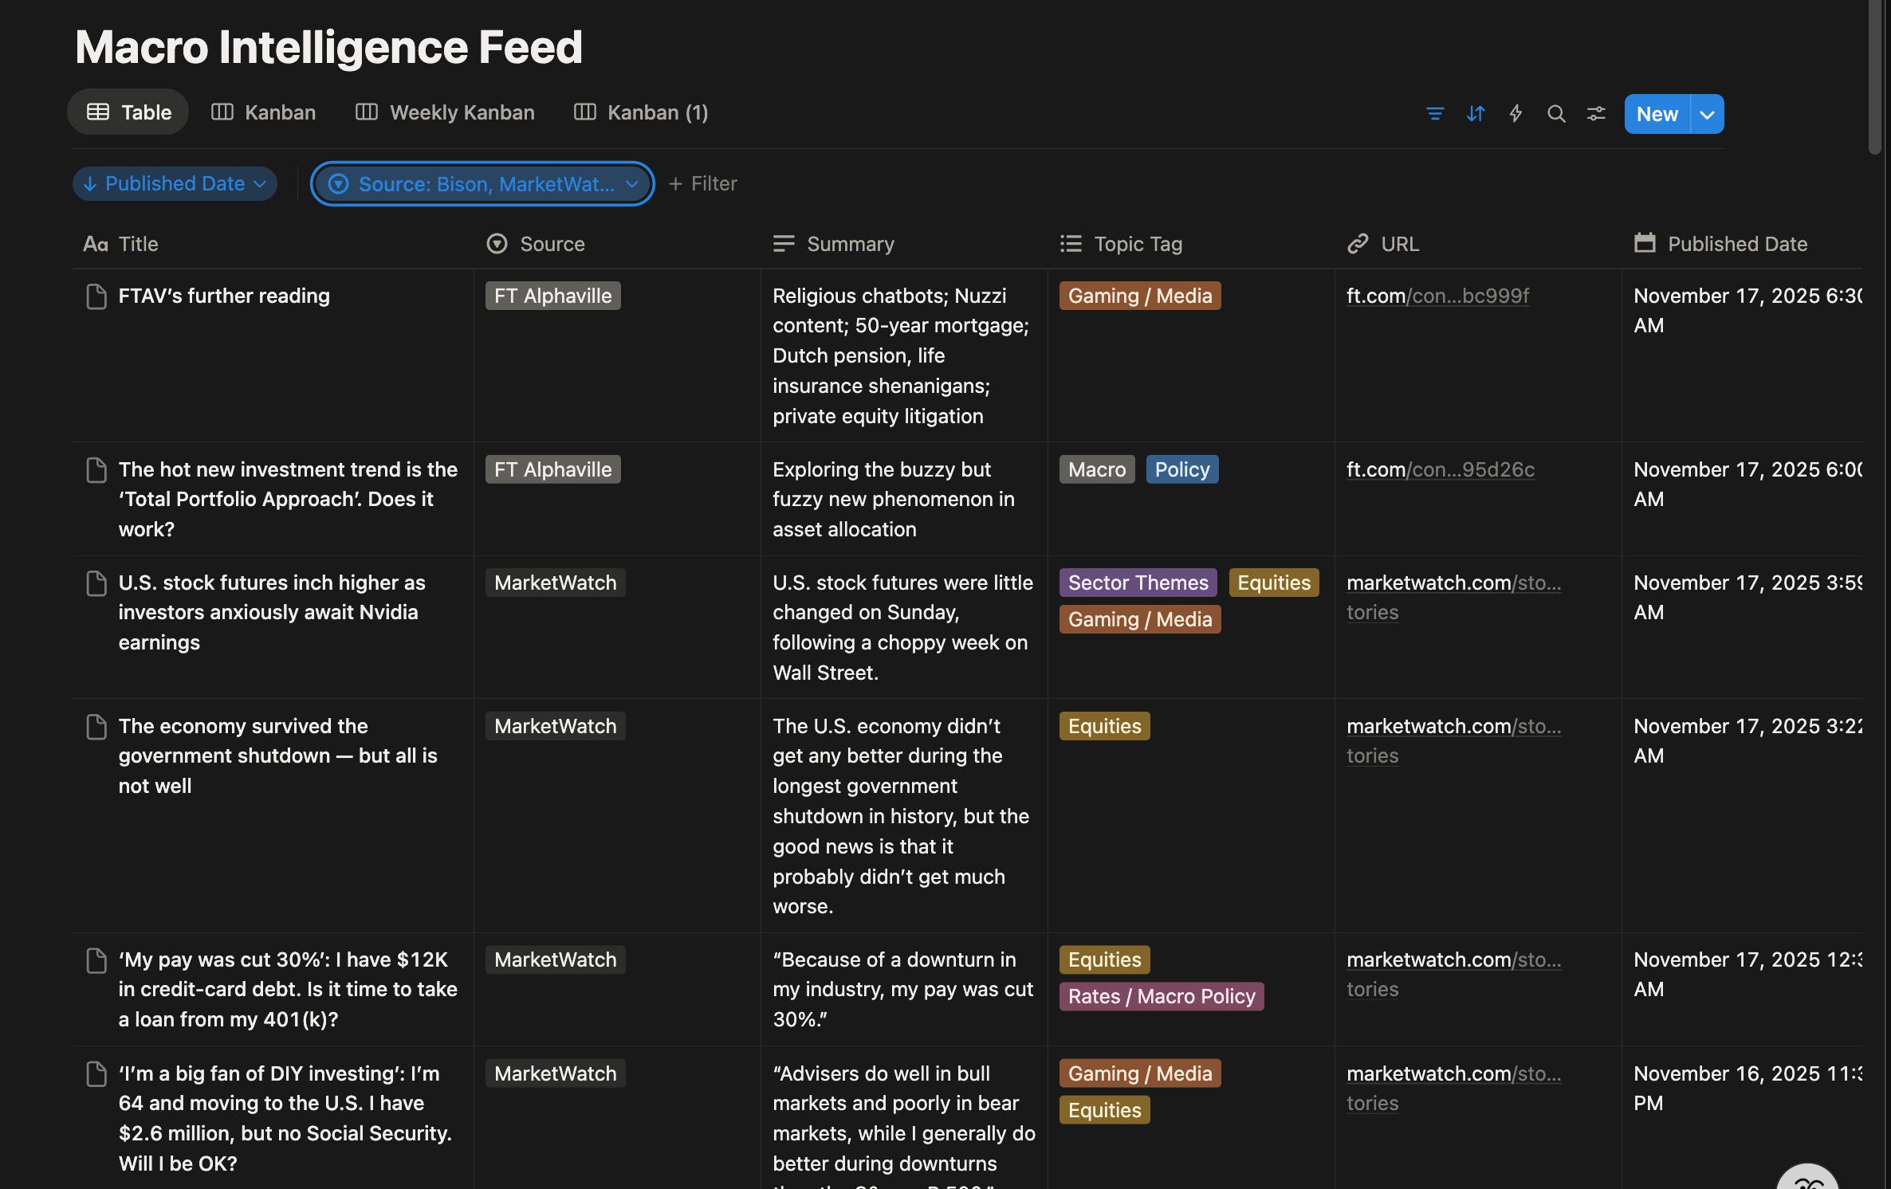This screenshot has height=1189, width=1891.
Task: Click the New button to add a row
Action: click(x=1657, y=114)
